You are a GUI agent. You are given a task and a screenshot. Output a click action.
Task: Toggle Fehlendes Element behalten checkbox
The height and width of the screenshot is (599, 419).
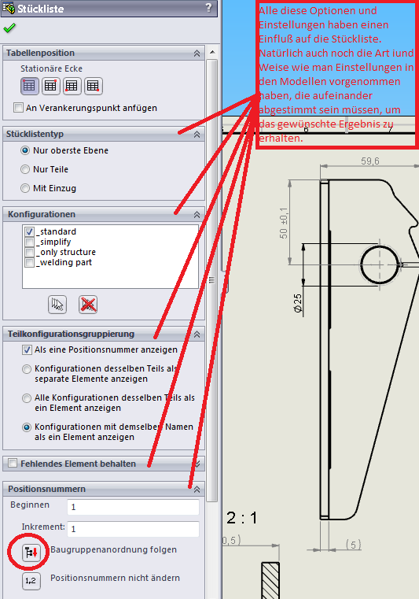[x=13, y=464]
